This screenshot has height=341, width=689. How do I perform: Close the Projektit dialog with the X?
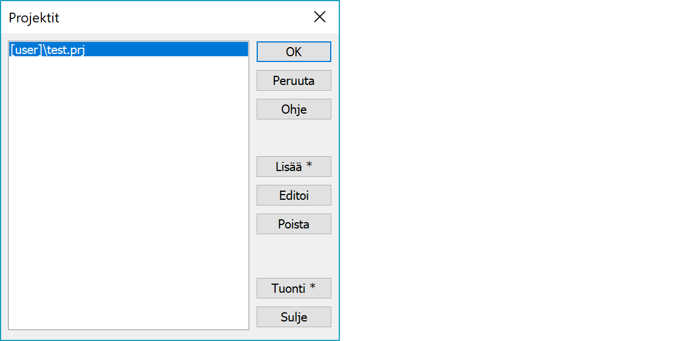[x=320, y=17]
